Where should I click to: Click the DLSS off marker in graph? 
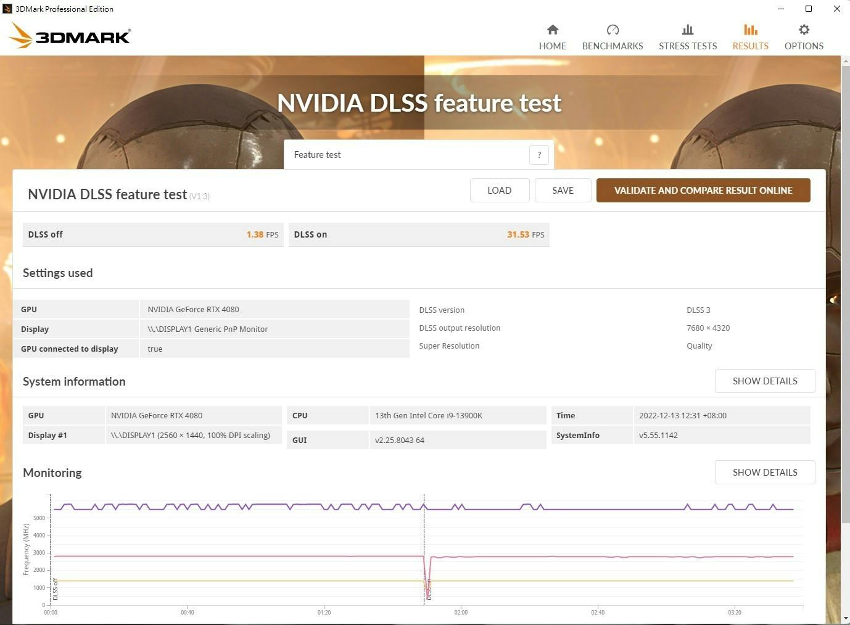[55, 589]
